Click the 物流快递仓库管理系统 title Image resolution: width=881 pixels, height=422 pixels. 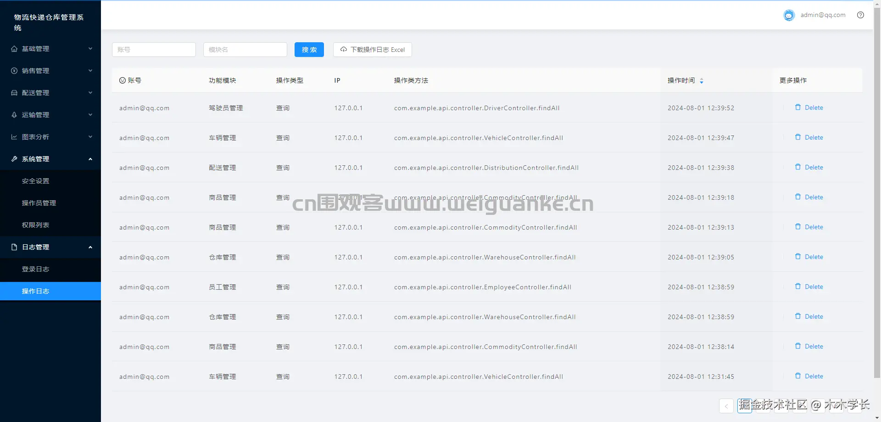[x=49, y=23]
